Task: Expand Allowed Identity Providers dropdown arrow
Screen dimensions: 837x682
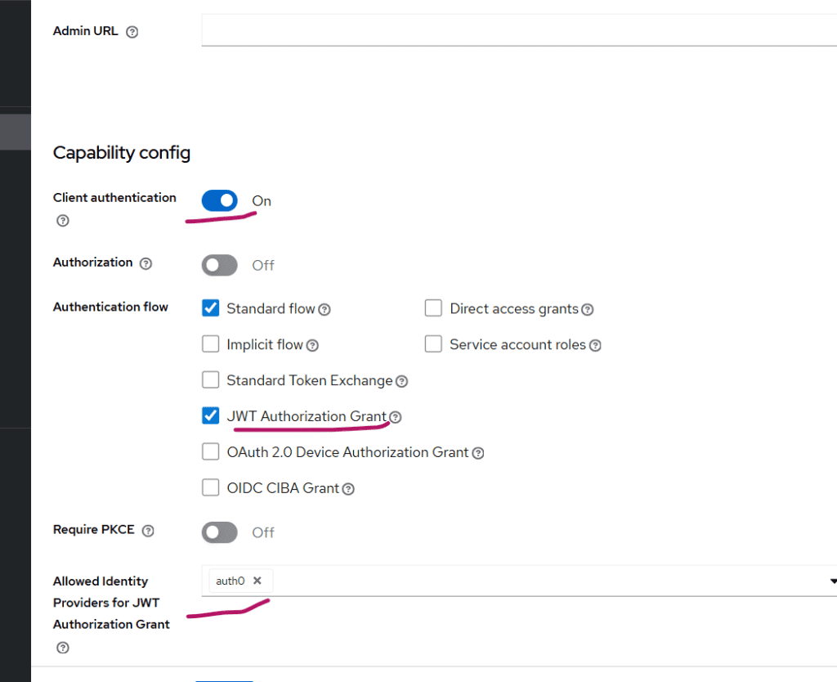Action: click(x=832, y=581)
